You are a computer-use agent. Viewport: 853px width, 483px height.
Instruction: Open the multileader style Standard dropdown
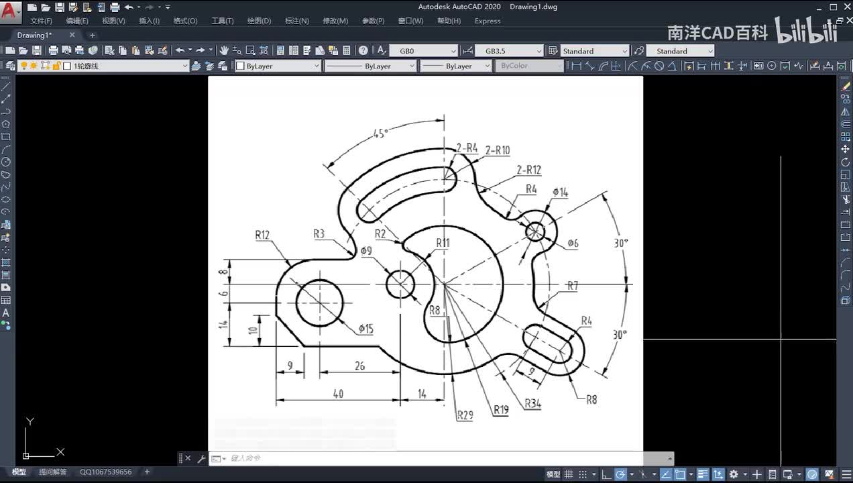(x=680, y=51)
